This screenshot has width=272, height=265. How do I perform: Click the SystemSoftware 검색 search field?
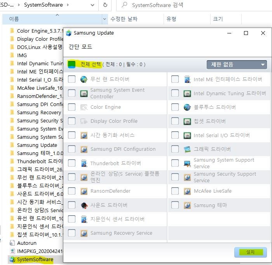click(194, 5)
